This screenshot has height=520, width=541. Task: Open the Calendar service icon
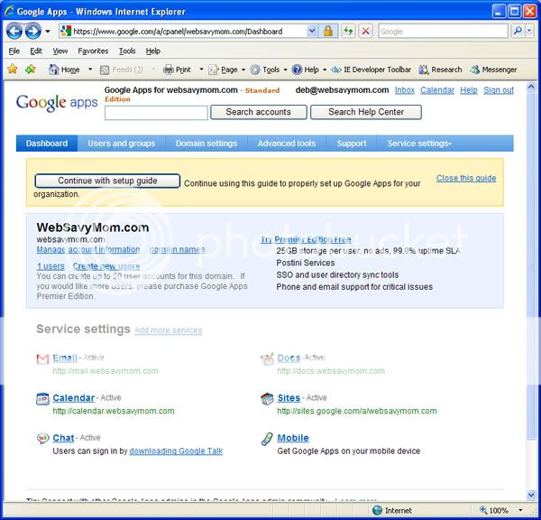point(42,398)
